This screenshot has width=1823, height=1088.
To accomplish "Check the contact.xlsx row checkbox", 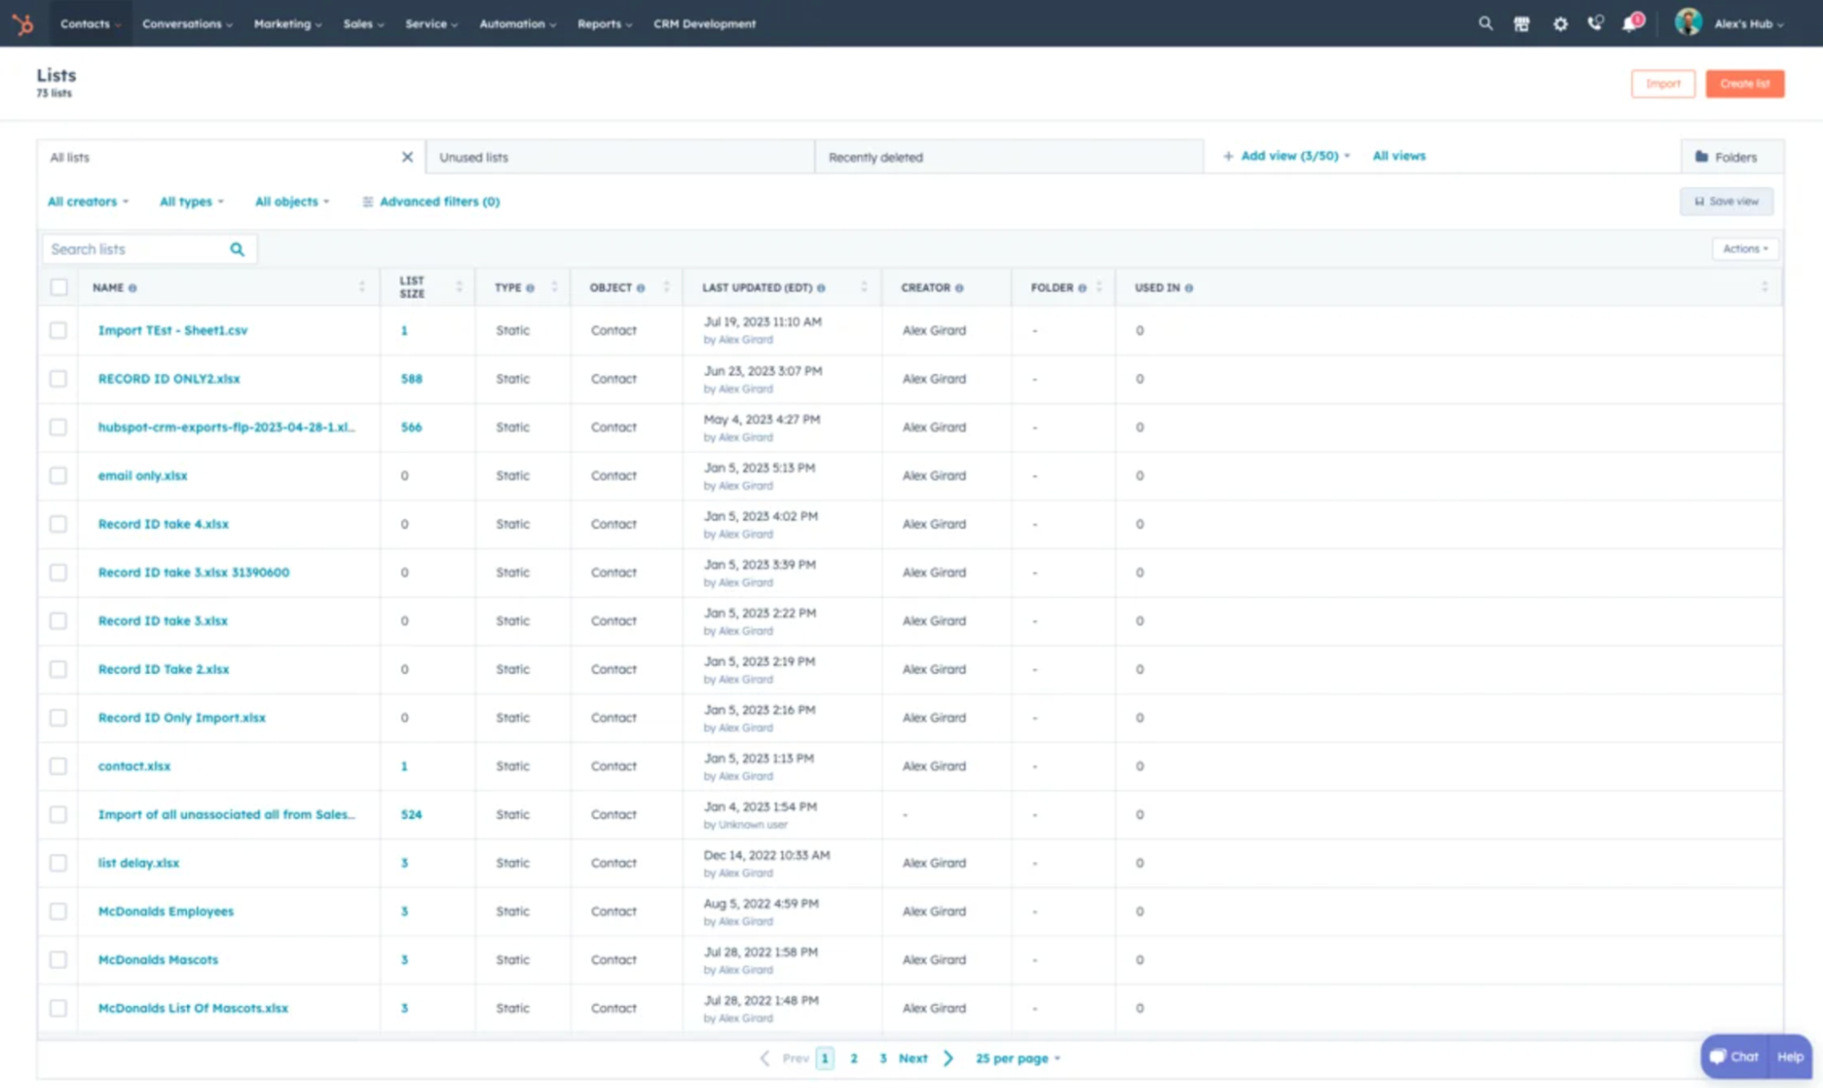I will [x=58, y=766].
